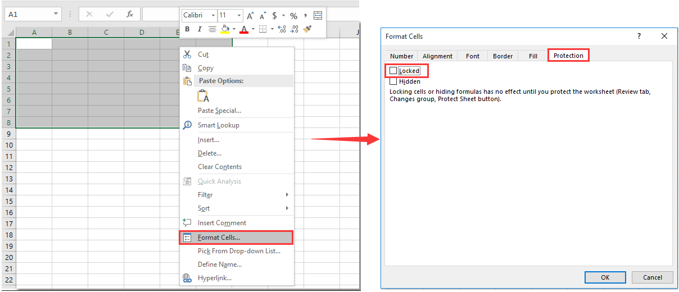
Task: Click the Format Painter brush icon
Action: pos(307,29)
